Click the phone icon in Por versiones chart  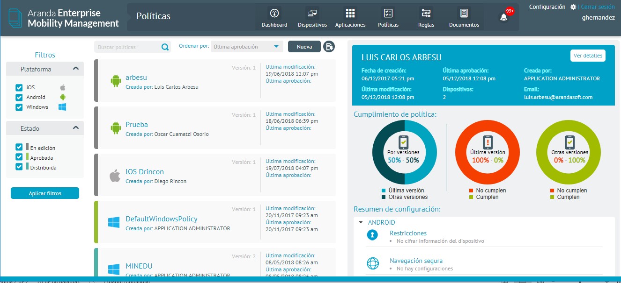click(404, 142)
